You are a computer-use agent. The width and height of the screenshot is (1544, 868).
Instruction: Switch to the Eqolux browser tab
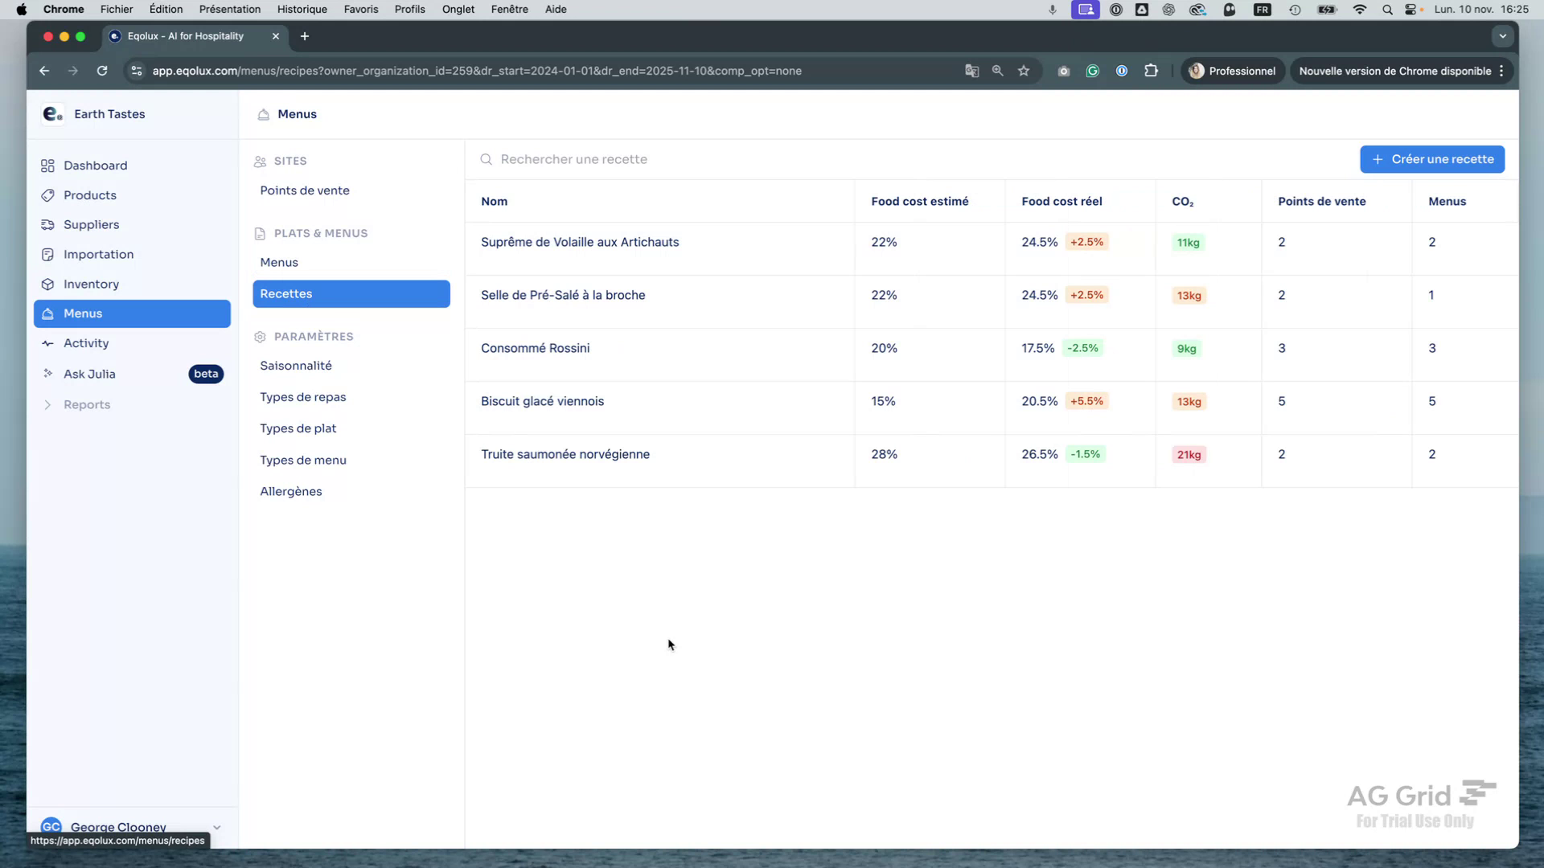(185, 36)
